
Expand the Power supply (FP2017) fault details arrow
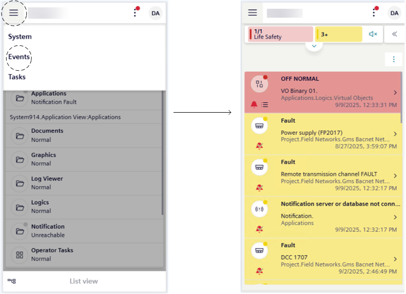click(x=395, y=134)
